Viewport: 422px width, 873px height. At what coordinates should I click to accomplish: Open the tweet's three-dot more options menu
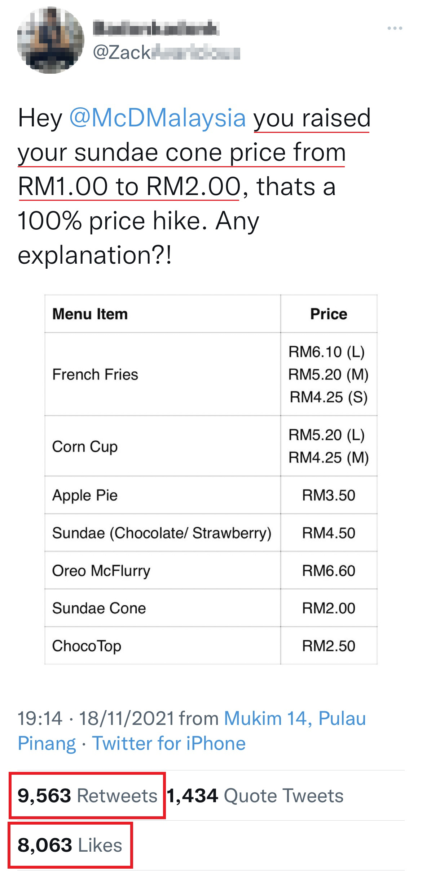395,28
